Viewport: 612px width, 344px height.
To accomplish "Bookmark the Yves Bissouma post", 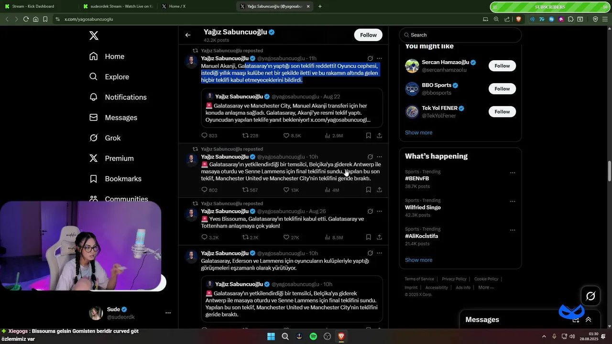I will pyautogui.click(x=369, y=237).
